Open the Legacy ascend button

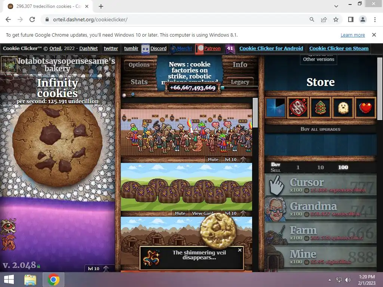[x=240, y=82]
